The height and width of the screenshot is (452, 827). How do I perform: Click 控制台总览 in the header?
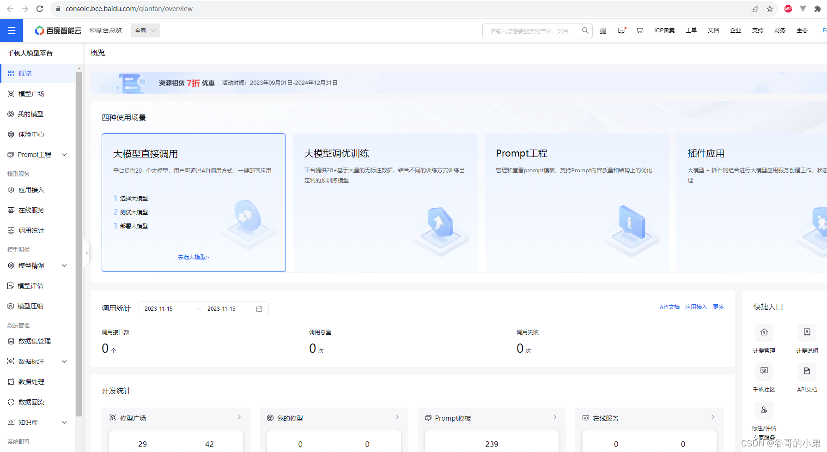pos(106,30)
